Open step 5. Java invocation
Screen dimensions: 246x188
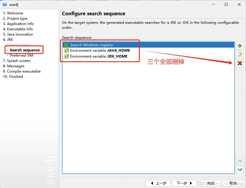(18, 34)
